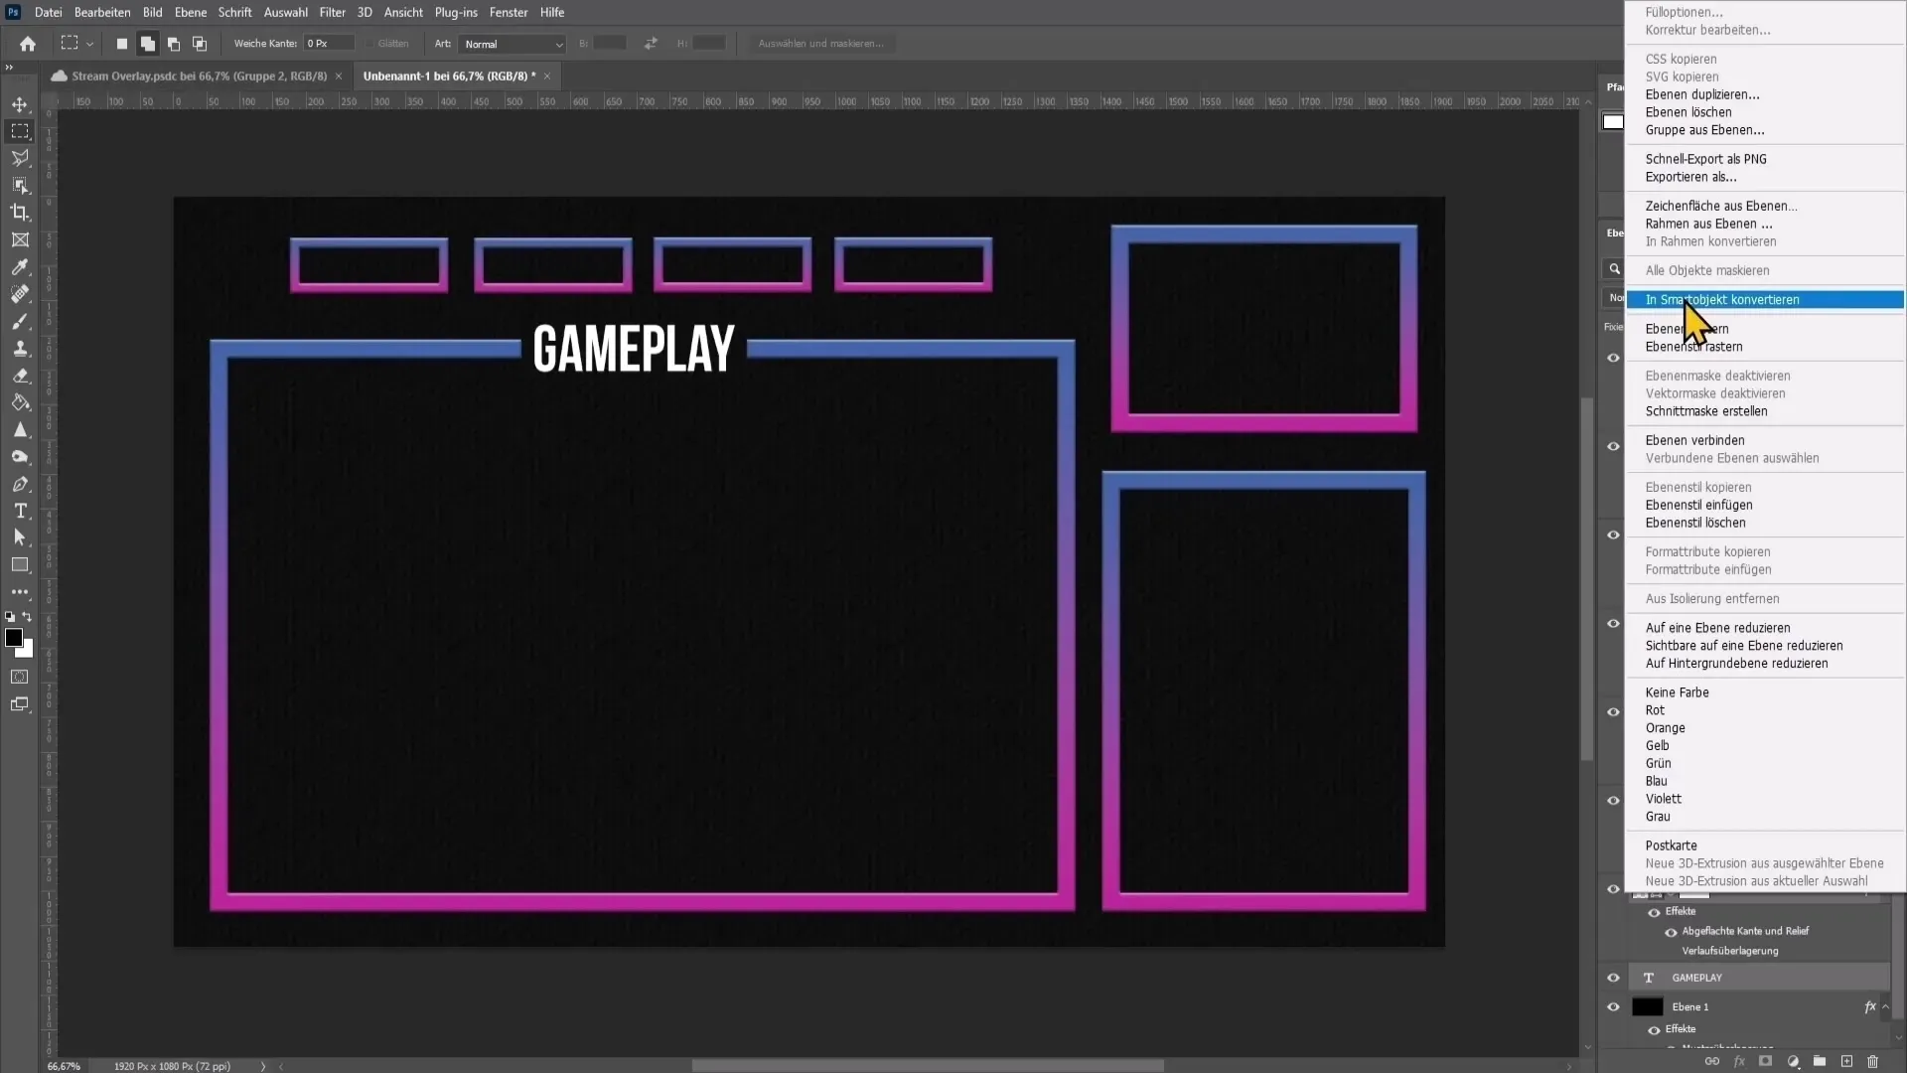Screen dimensions: 1907x1073
Task: Select the Eyedropper tool
Action: [x=20, y=266]
